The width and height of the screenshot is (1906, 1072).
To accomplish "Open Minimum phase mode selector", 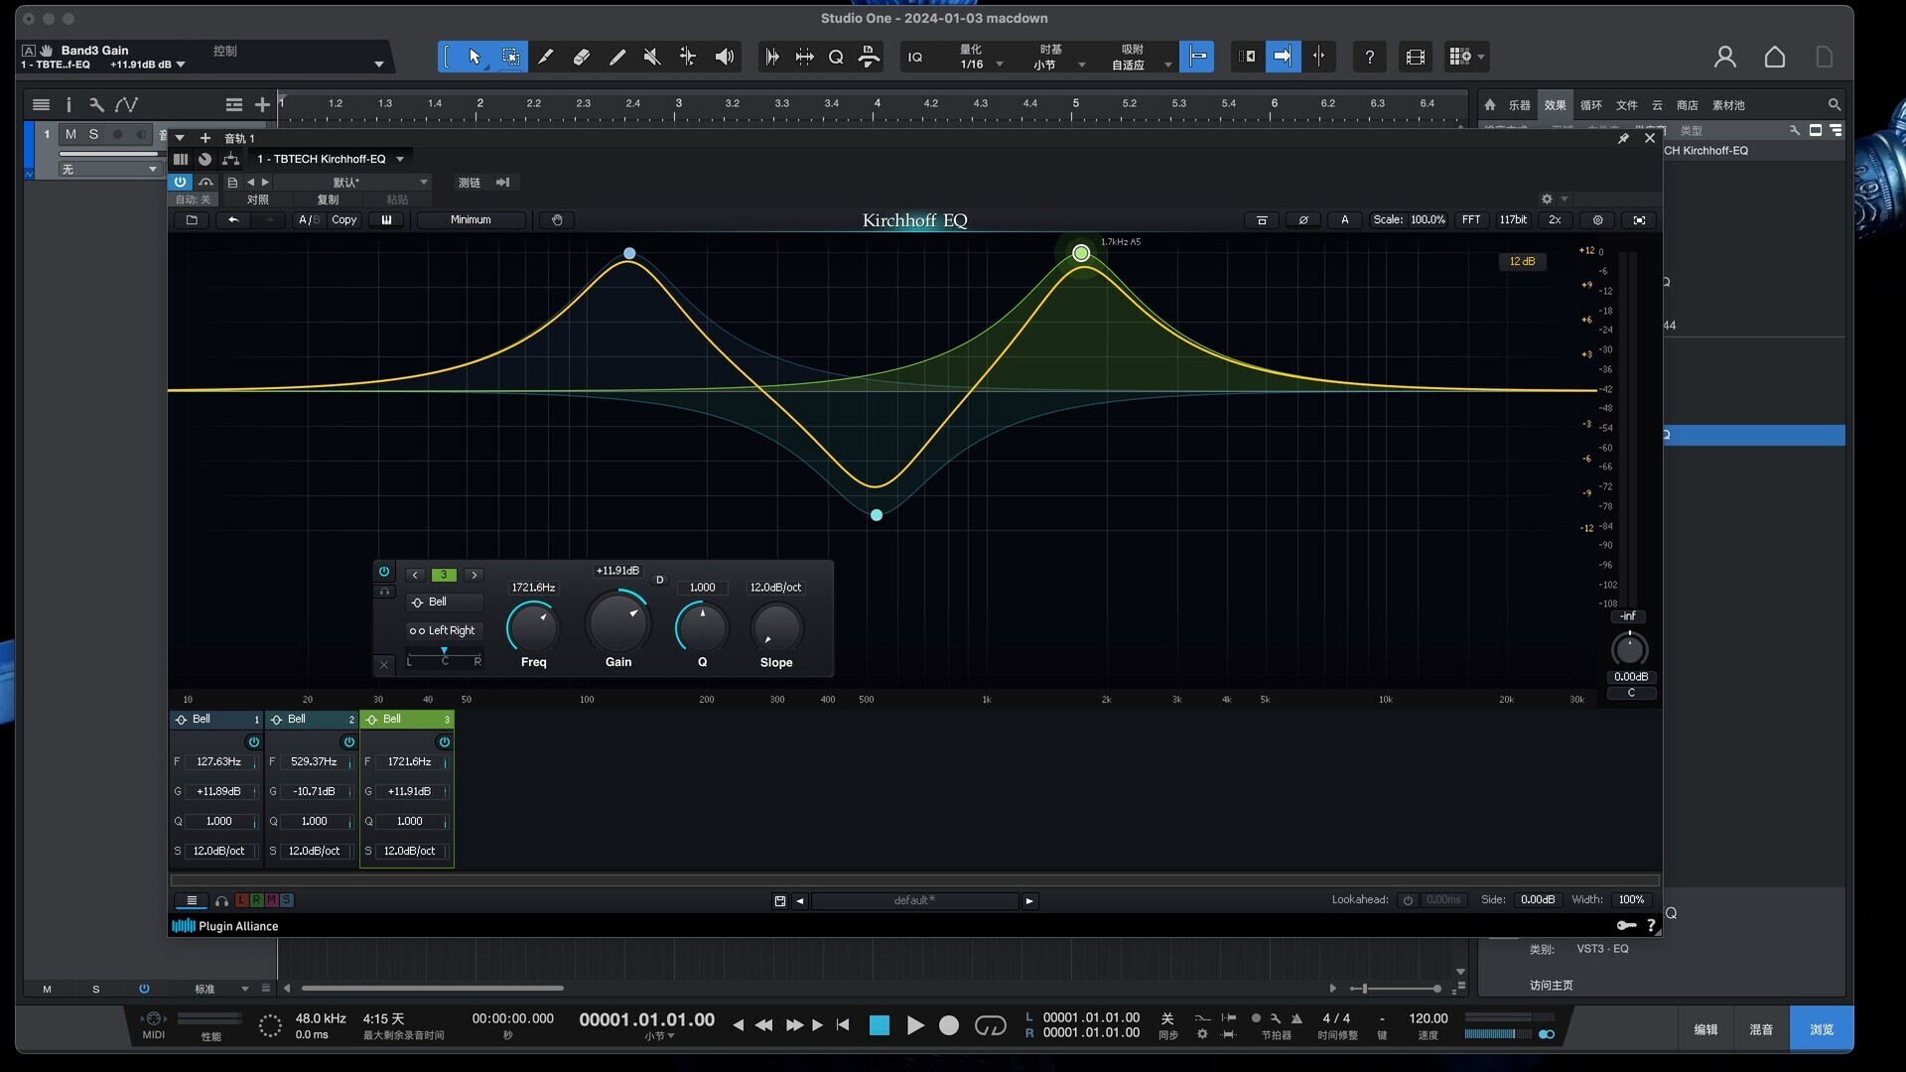I will 471,219.
